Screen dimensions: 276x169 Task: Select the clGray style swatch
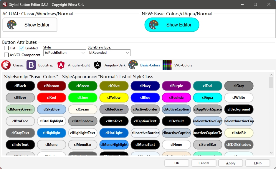[239, 86]
